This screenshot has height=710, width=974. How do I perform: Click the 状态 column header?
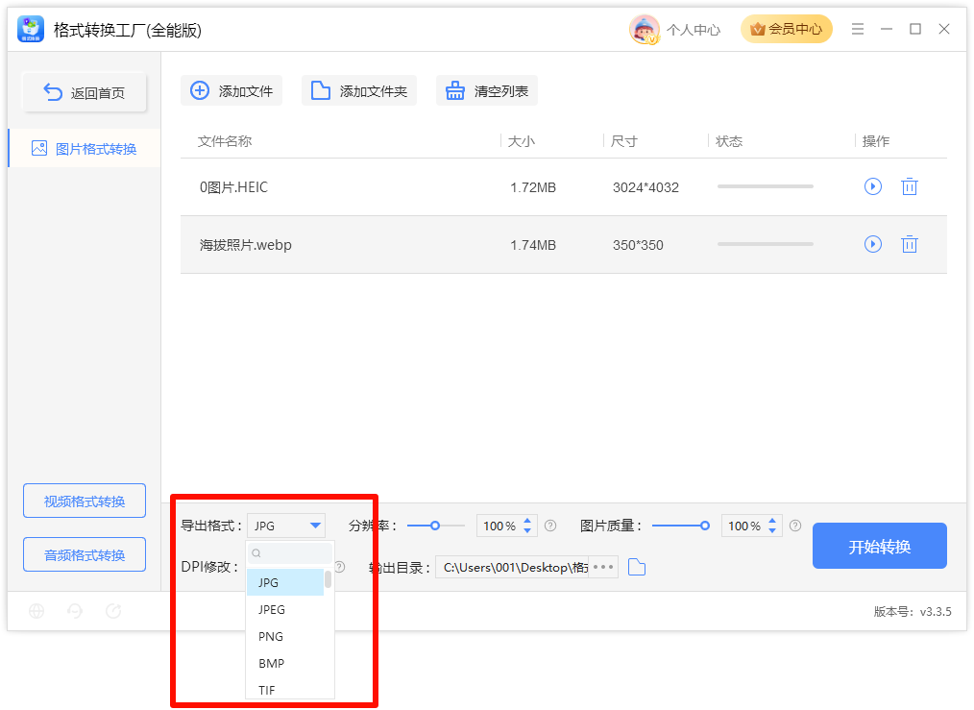click(x=729, y=141)
